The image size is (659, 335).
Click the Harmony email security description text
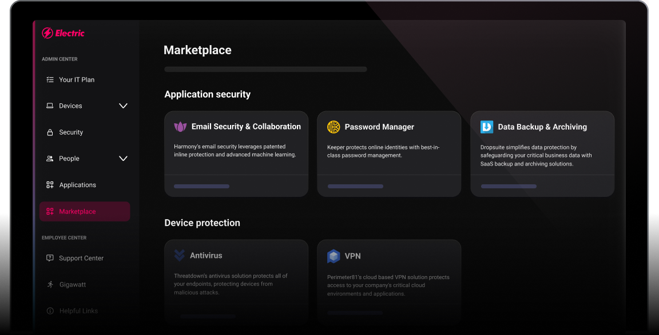(235, 151)
